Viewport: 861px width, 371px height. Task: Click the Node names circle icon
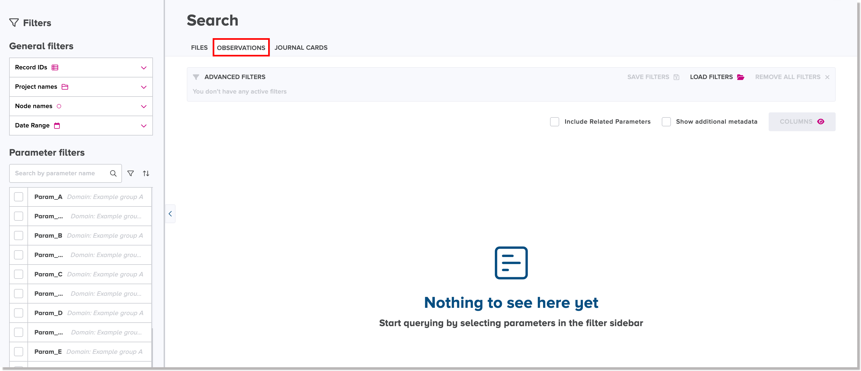[x=59, y=106]
